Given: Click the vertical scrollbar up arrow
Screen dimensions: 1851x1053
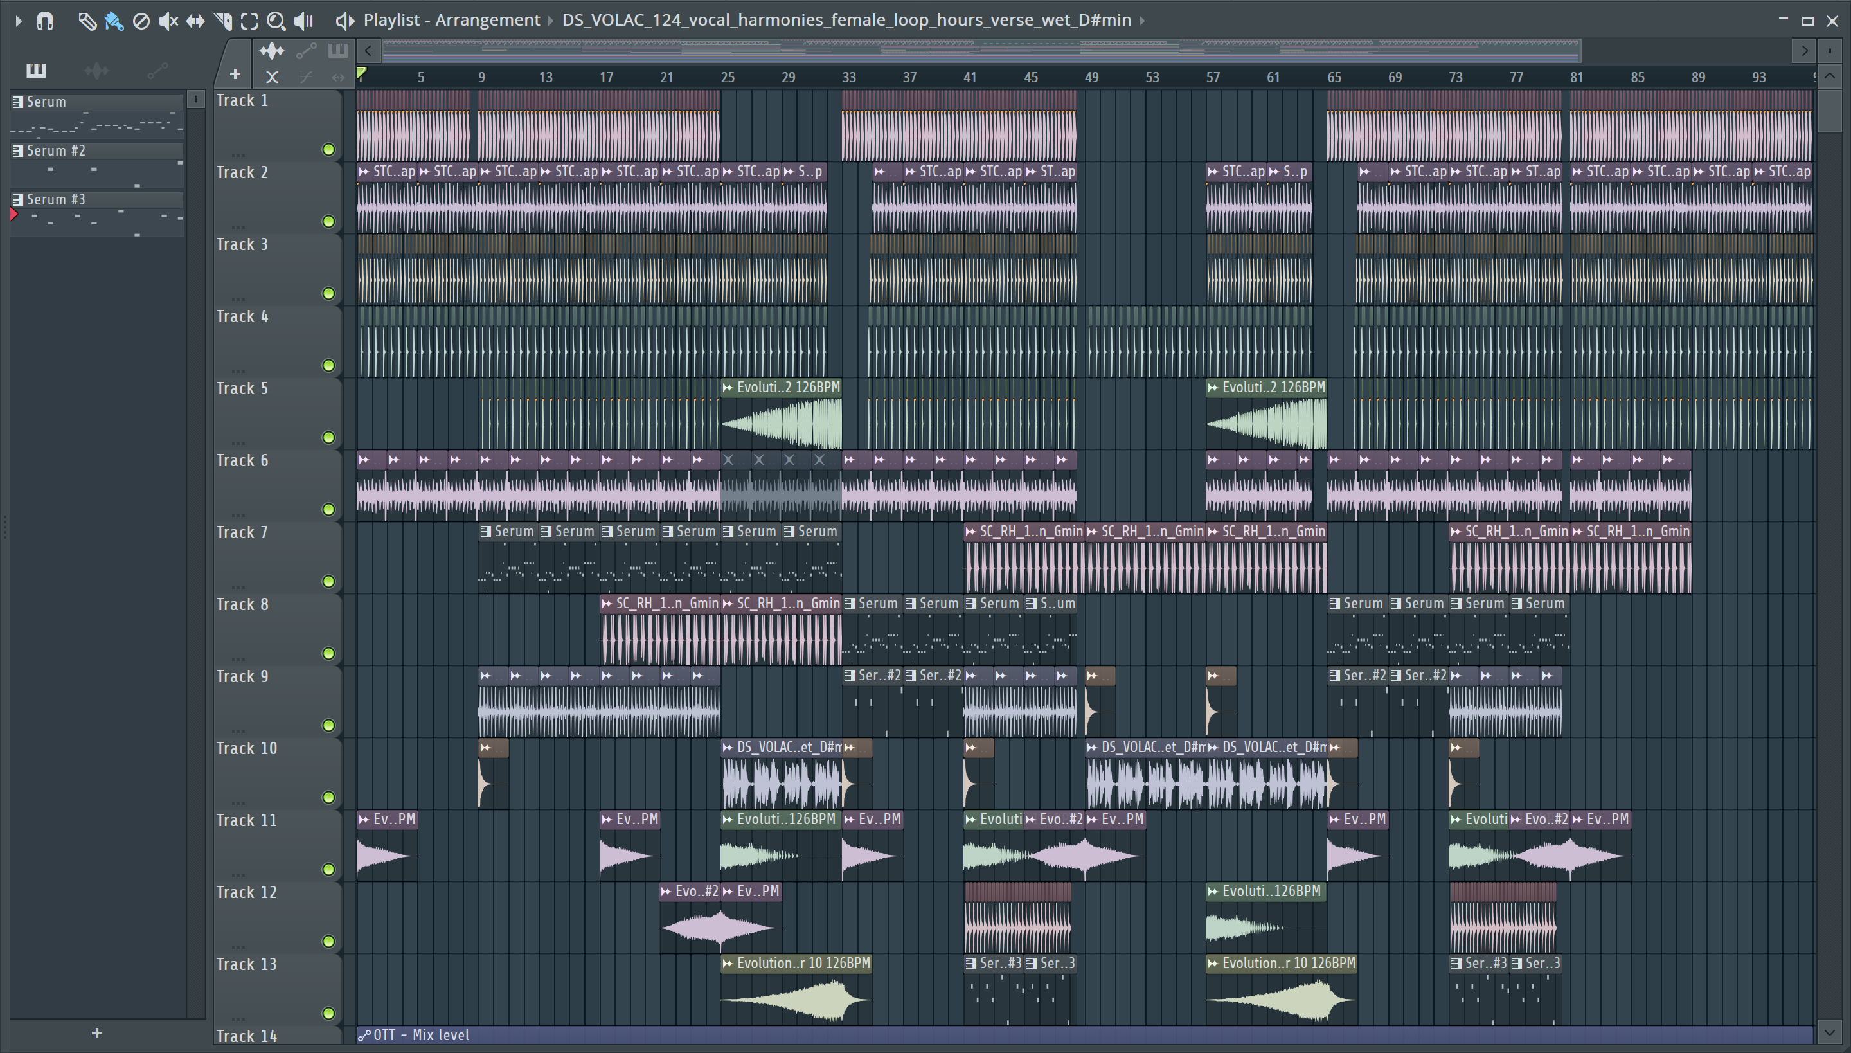Looking at the screenshot, I should [1830, 76].
